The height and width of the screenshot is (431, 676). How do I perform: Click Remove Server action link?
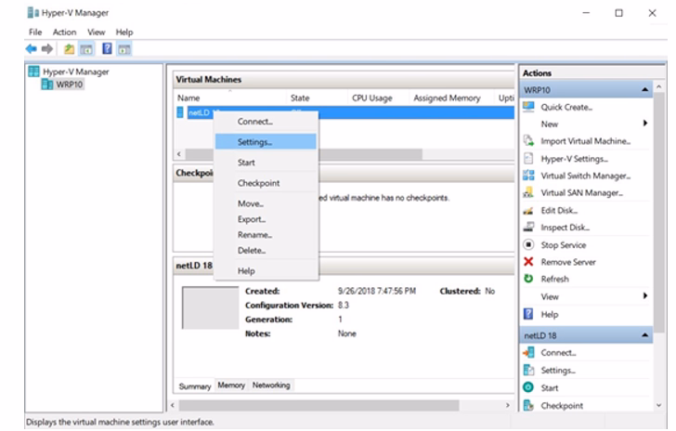(568, 262)
